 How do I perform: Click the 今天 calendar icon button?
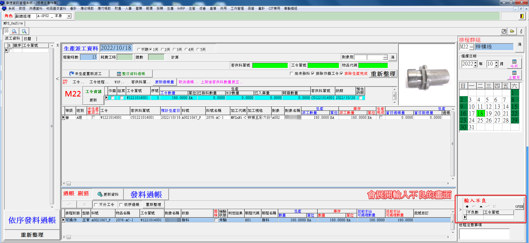[514, 63]
